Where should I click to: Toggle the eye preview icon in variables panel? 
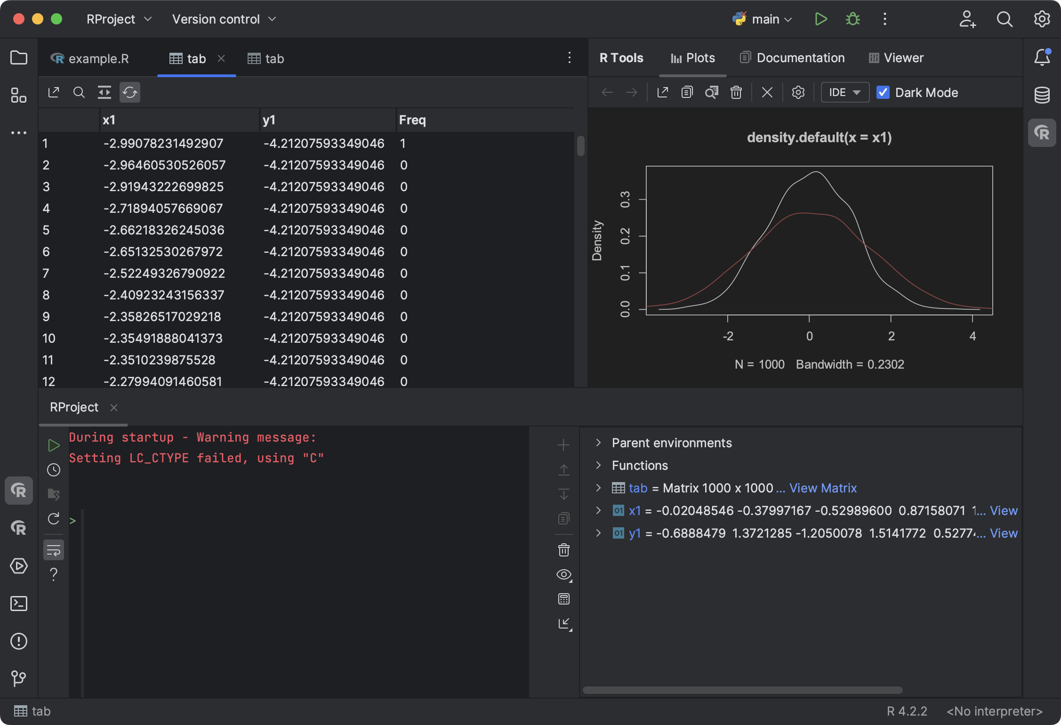[x=563, y=574]
